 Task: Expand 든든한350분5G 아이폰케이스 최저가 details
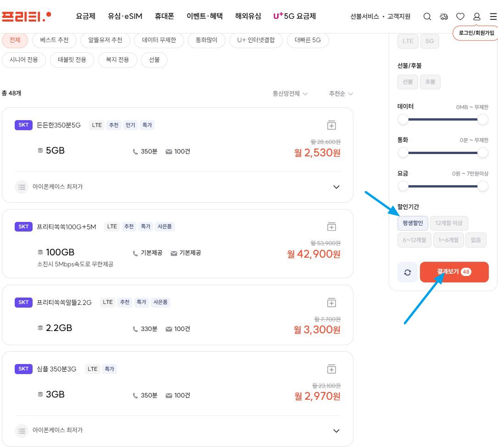pyautogui.click(x=336, y=187)
